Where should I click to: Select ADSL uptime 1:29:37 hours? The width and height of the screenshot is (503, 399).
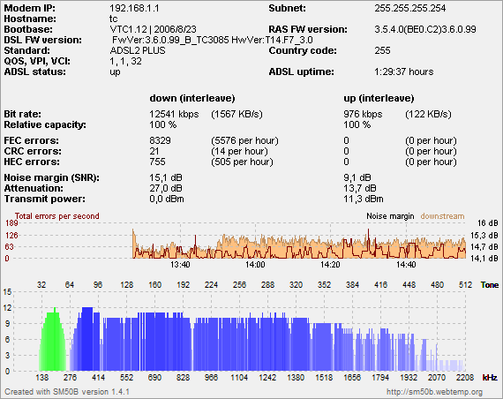(x=404, y=72)
